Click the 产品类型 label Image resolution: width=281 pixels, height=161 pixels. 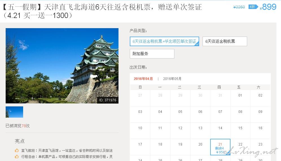tap(138, 31)
